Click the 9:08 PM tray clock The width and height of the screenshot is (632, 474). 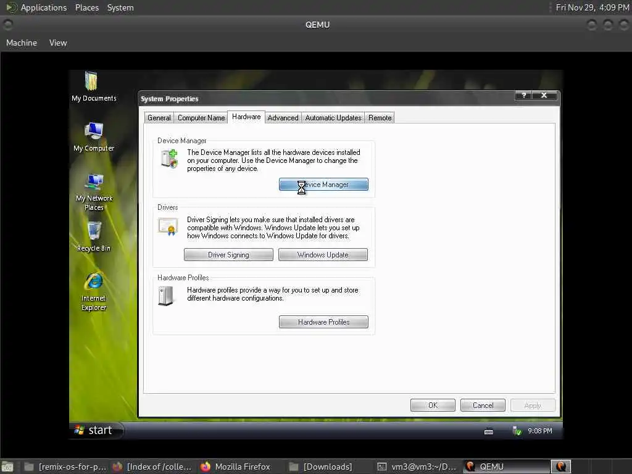coord(540,431)
